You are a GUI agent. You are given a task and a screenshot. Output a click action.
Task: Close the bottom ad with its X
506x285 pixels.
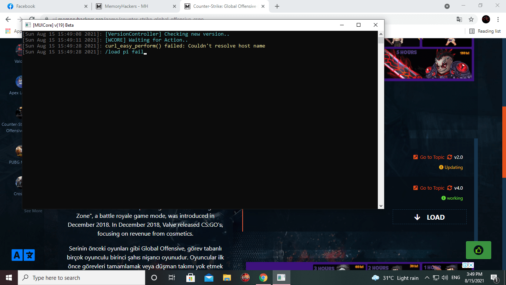pyautogui.click(x=471, y=265)
